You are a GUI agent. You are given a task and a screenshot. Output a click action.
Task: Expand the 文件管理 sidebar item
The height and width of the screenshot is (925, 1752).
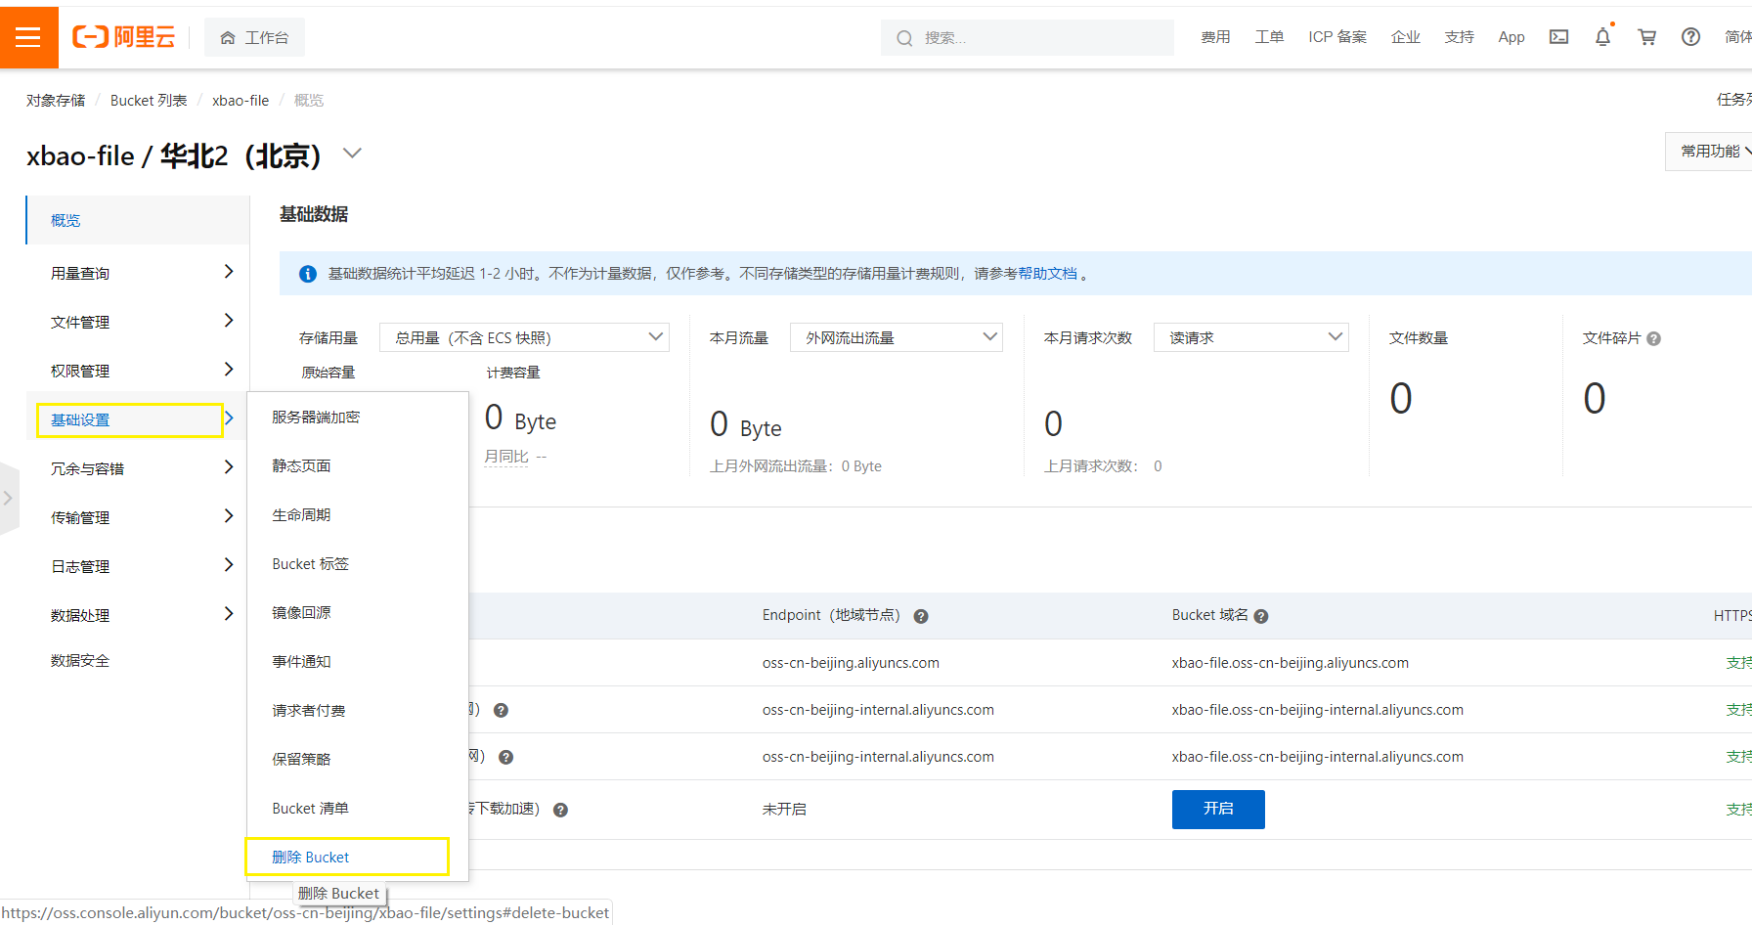click(x=138, y=322)
